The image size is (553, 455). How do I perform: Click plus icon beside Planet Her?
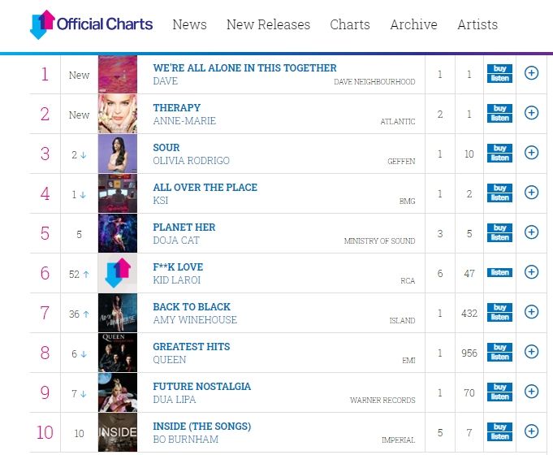pyautogui.click(x=531, y=232)
